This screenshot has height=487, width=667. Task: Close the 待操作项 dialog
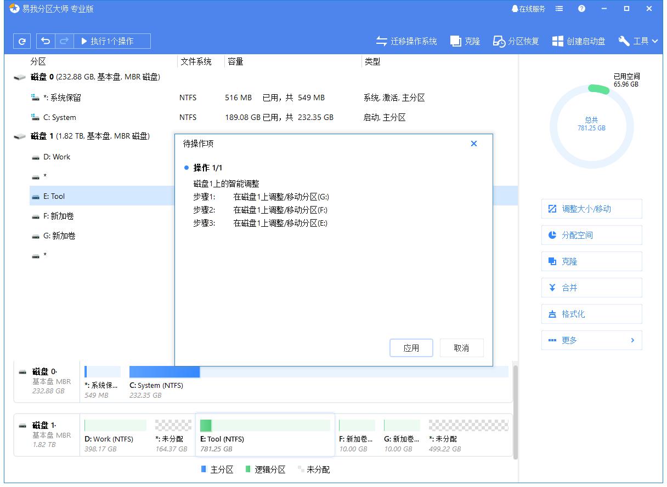[473, 144]
